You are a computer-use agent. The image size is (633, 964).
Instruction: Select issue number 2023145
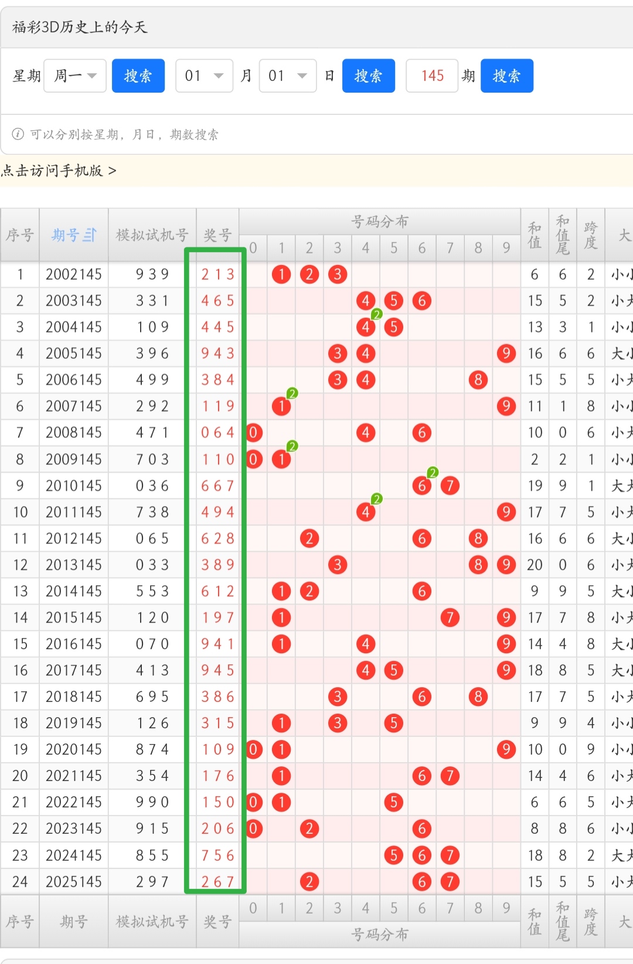click(74, 829)
